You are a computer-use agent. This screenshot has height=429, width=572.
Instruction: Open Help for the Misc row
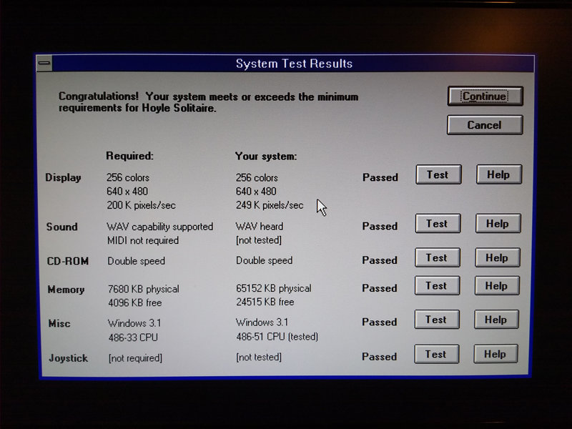tap(495, 320)
